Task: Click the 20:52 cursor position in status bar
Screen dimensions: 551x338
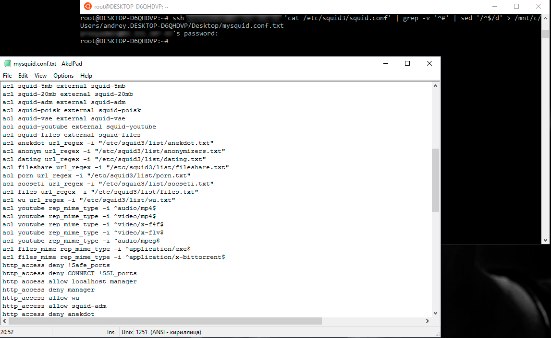Action: click(7, 332)
